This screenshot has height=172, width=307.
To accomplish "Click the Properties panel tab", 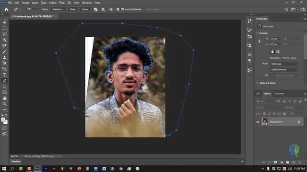I will 261,19.
